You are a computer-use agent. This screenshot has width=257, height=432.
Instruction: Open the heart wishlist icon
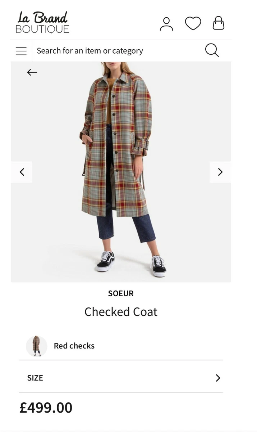tap(193, 24)
